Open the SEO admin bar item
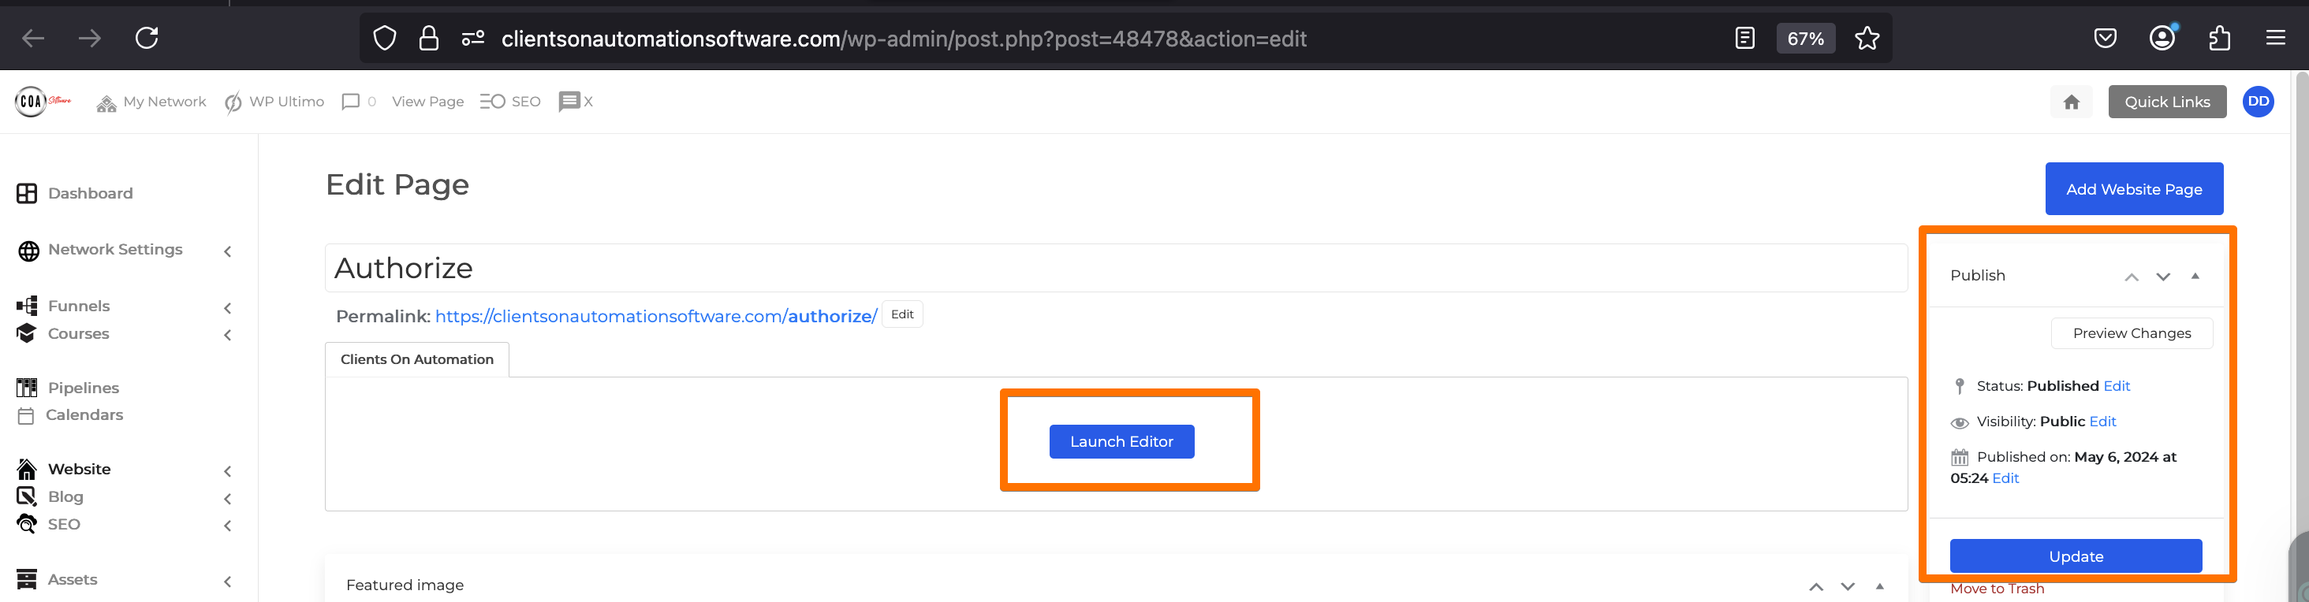Image resolution: width=2309 pixels, height=602 pixels. [510, 102]
